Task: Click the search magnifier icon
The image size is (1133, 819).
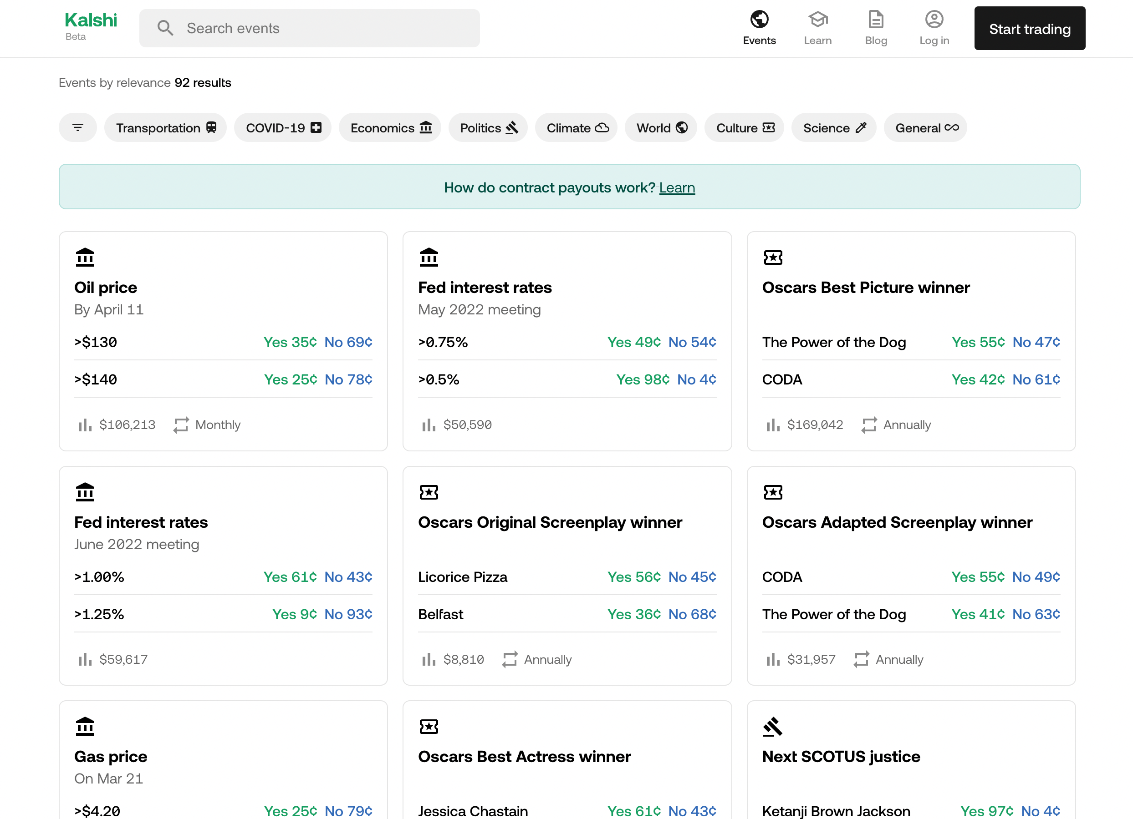Action: [165, 28]
